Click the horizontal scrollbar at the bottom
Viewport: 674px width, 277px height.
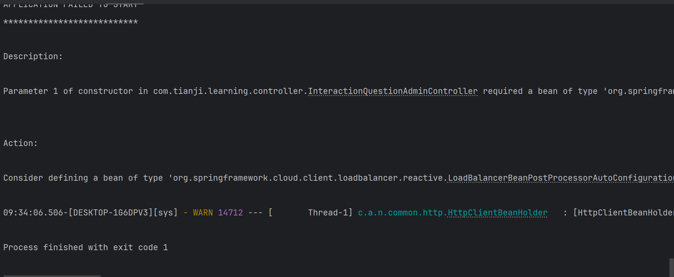point(52,276)
